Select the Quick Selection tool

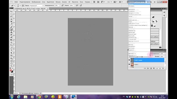(x=11, y=19)
